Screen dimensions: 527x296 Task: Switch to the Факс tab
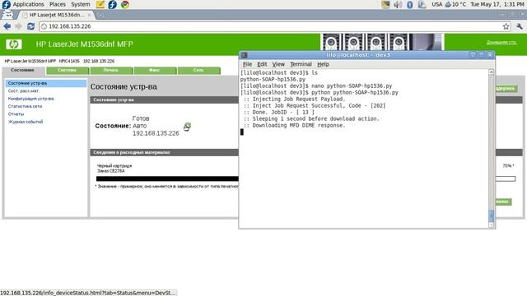[x=154, y=70]
